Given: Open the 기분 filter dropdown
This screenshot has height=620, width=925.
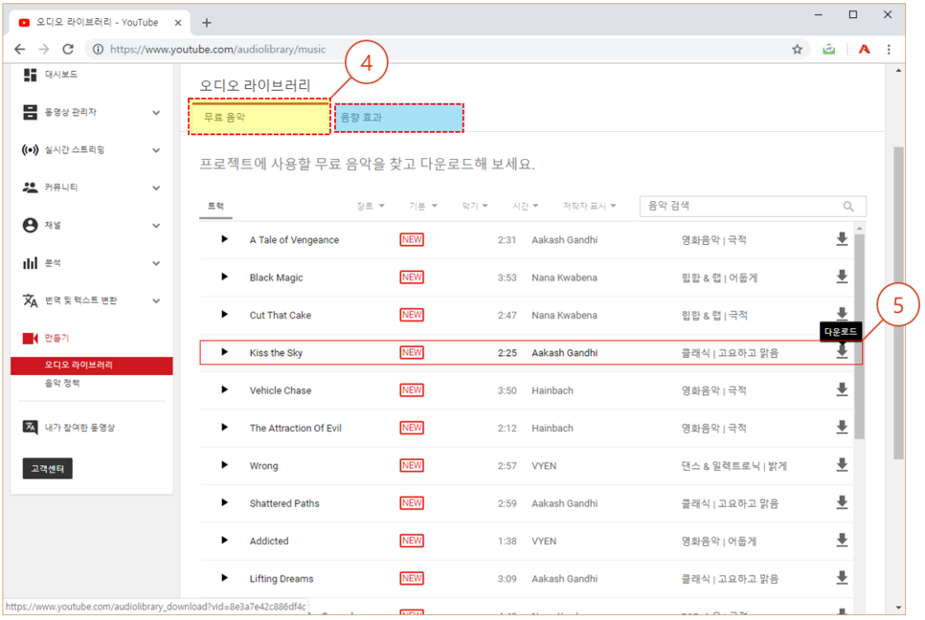Looking at the screenshot, I should (x=423, y=206).
